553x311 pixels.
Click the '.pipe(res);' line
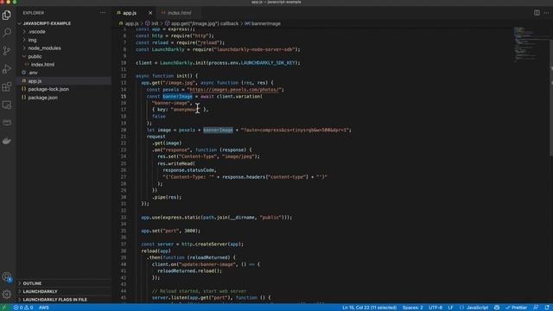pos(167,197)
